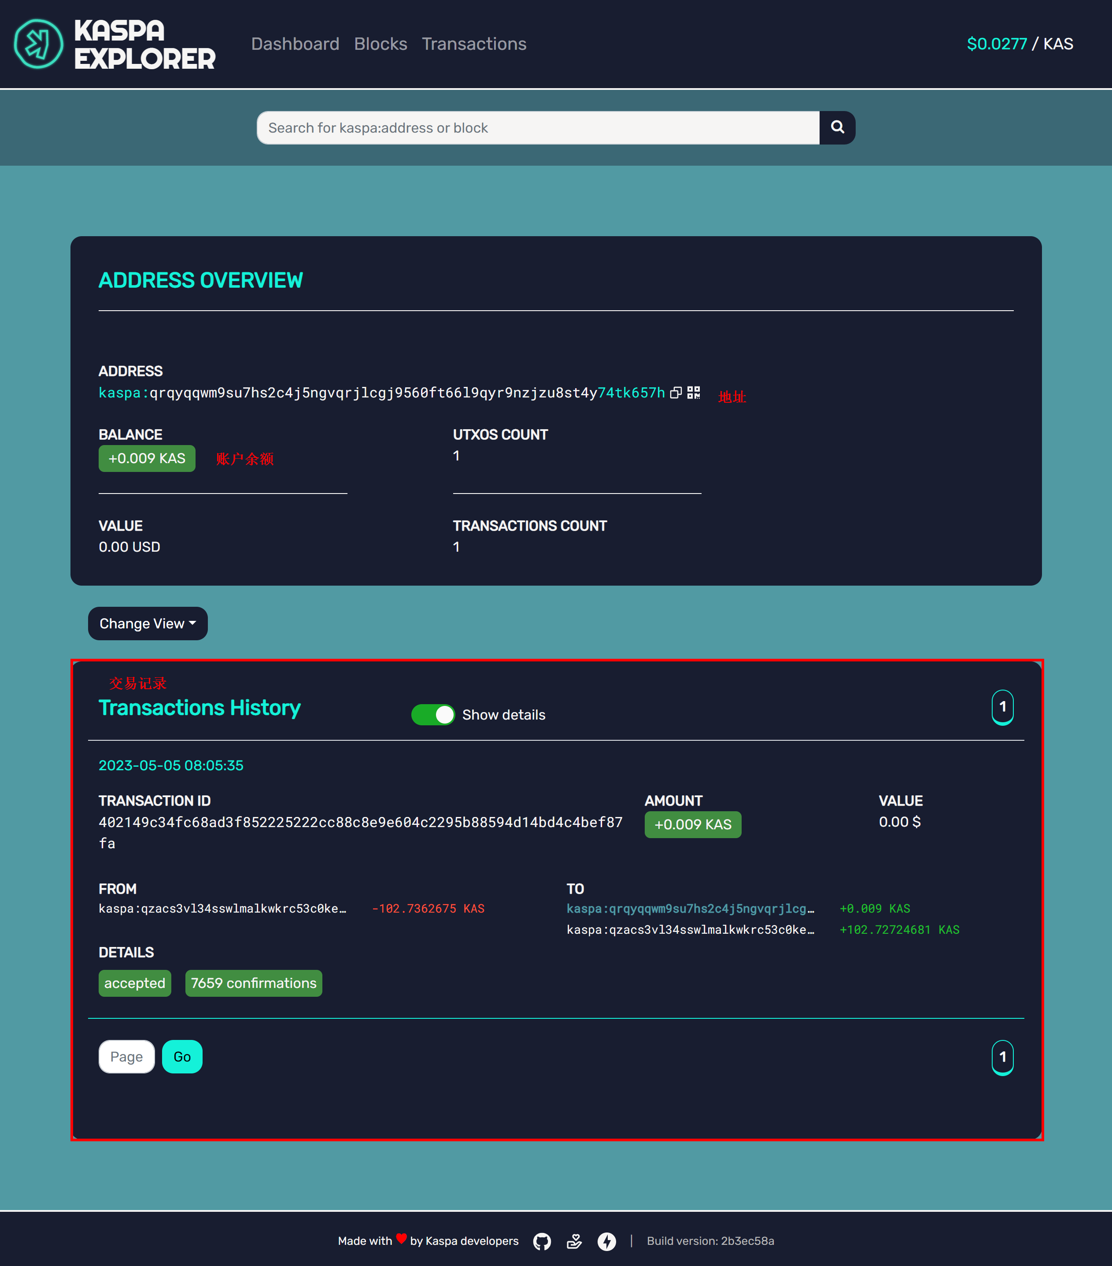Open the Dashboard menu item

(x=295, y=44)
